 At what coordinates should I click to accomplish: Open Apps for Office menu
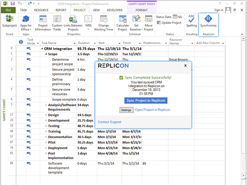26,23
